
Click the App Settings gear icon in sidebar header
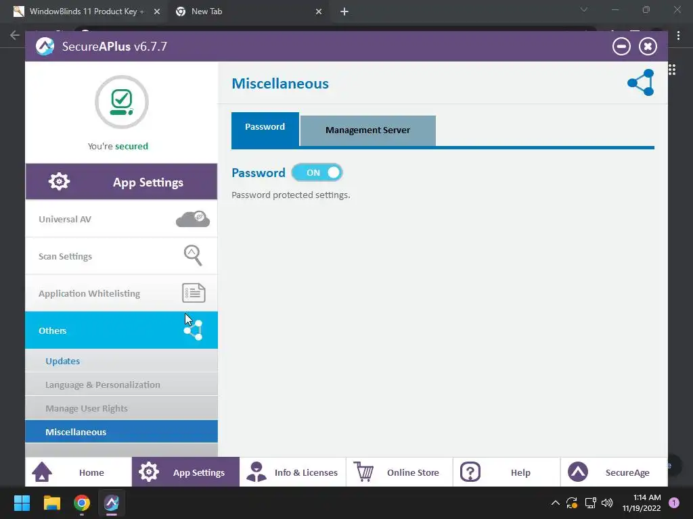60,181
